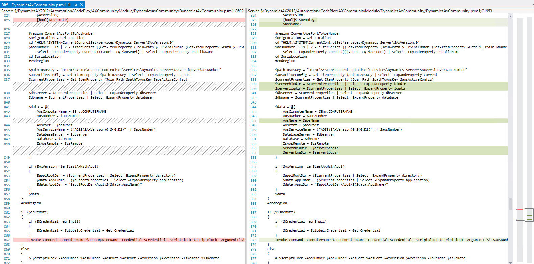Click the added AosName = $aosName line
The width and height of the screenshot is (534, 264).
pos(301,120)
